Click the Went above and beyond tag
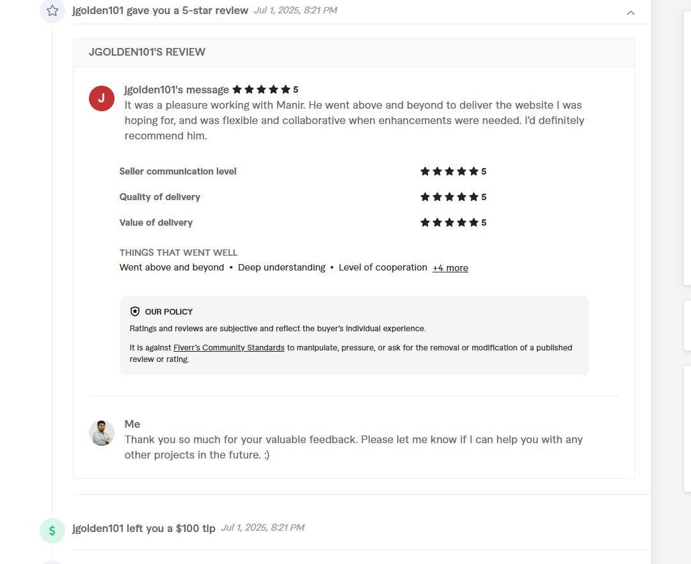 point(171,267)
